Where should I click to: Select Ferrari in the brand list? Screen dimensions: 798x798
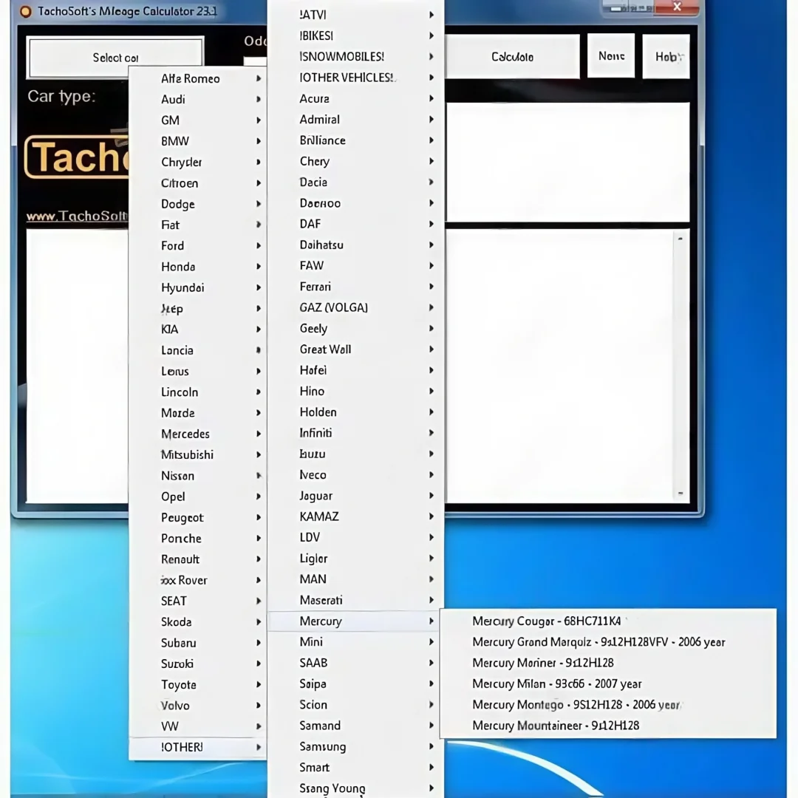[355, 287]
